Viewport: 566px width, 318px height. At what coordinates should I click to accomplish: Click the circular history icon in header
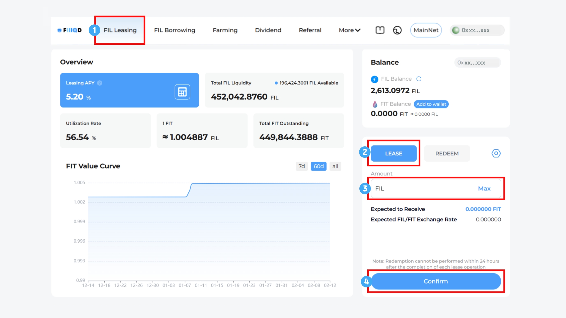(397, 30)
